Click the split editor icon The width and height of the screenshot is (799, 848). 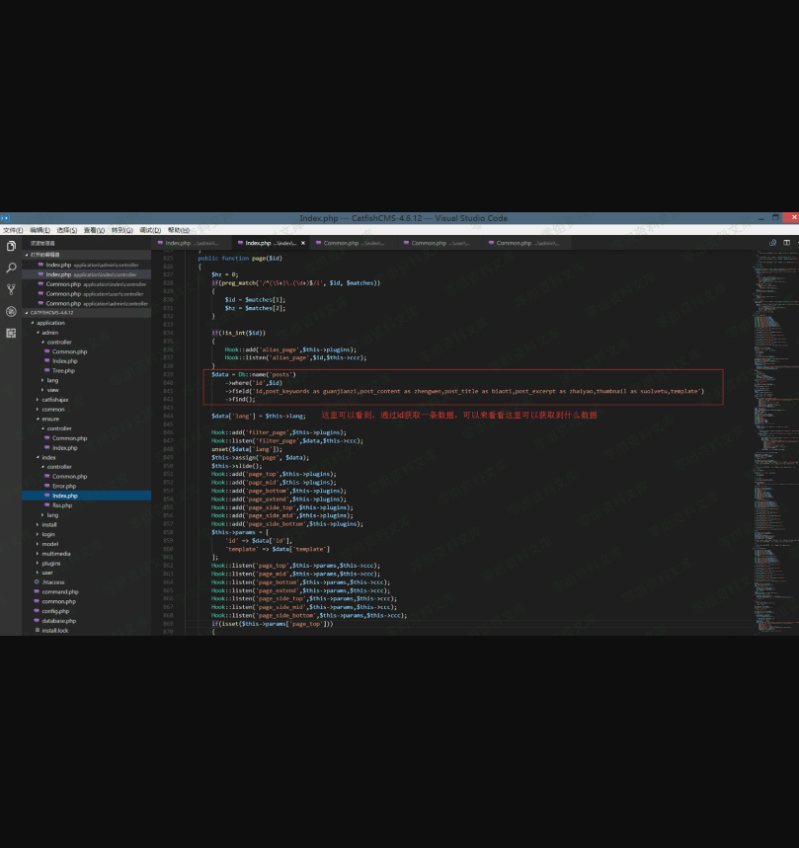(786, 242)
